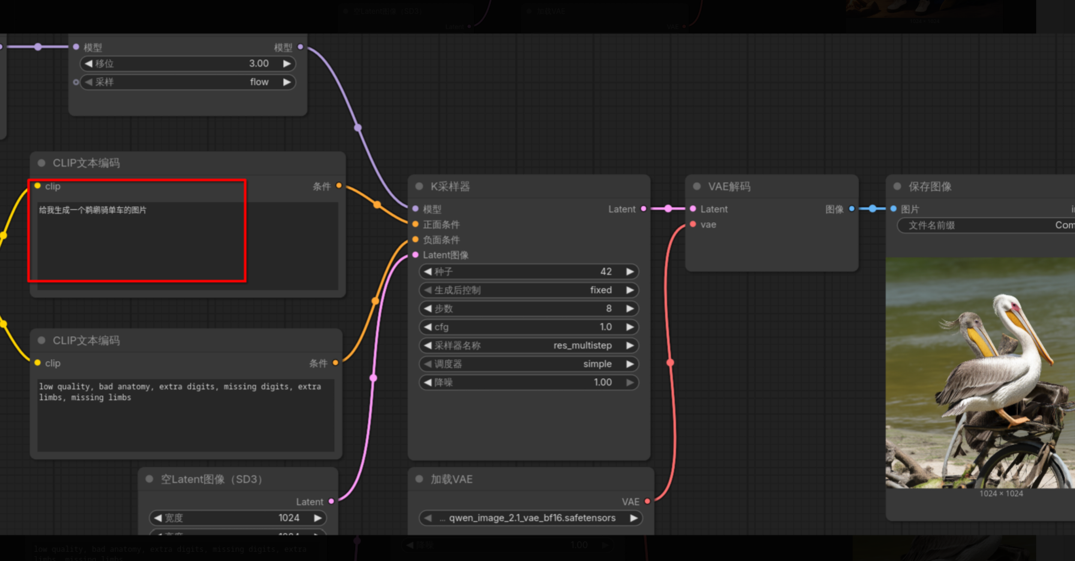
Task: Click seed 种子 increment arrow
Action: coord(630,272)
